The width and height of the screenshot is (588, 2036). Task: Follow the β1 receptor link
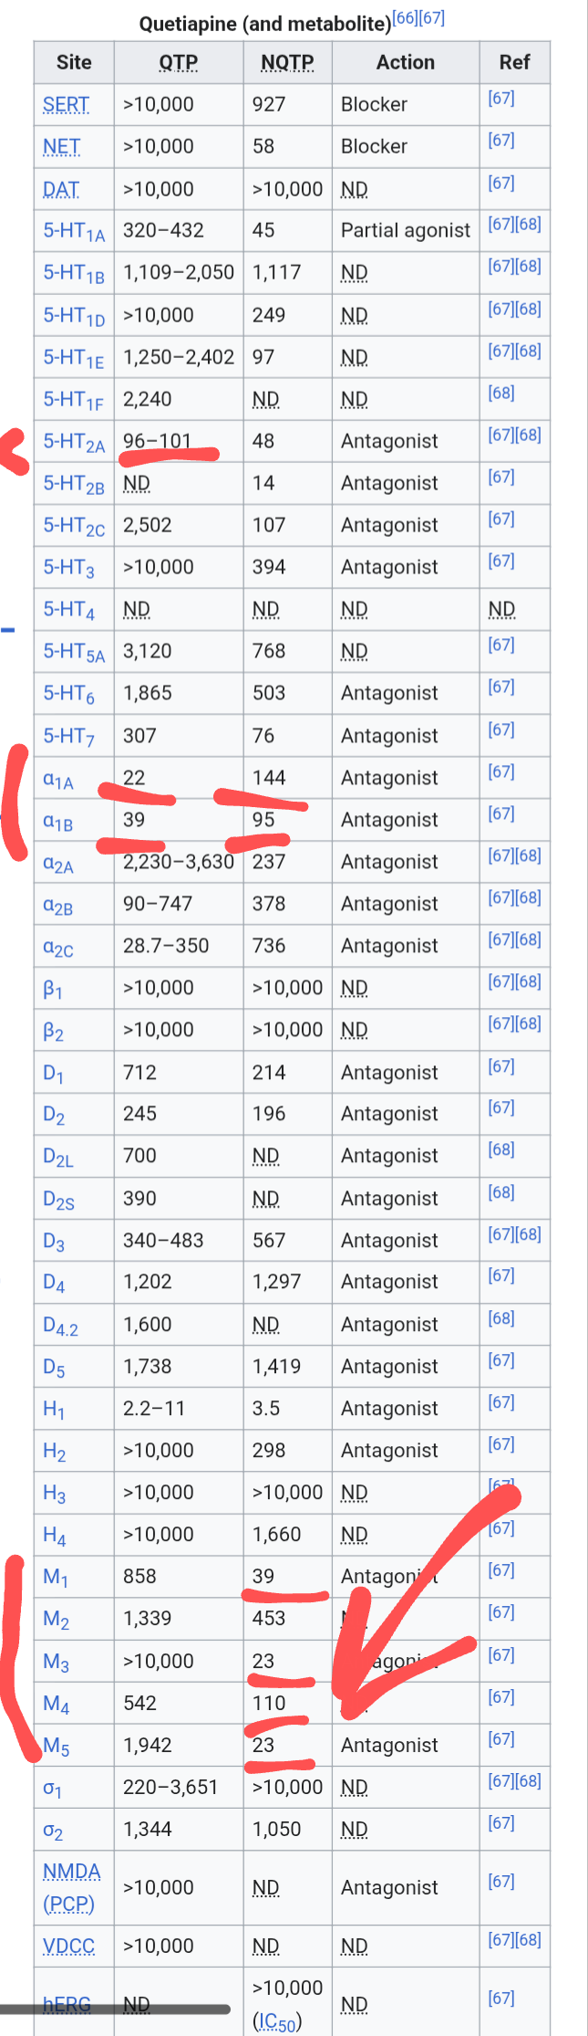click(x=53, y=989)
